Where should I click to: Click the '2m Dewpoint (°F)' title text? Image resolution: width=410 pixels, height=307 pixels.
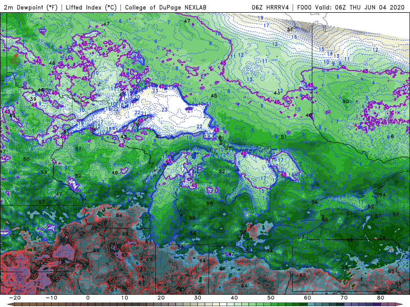[x=31, y=7]
